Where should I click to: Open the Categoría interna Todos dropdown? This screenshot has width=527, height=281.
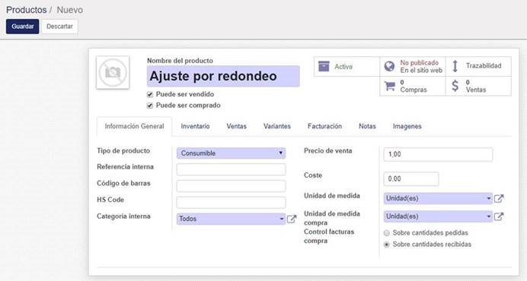[231, 219]
